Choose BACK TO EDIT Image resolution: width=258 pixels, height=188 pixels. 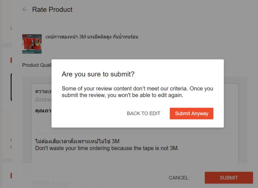point(144,113)
